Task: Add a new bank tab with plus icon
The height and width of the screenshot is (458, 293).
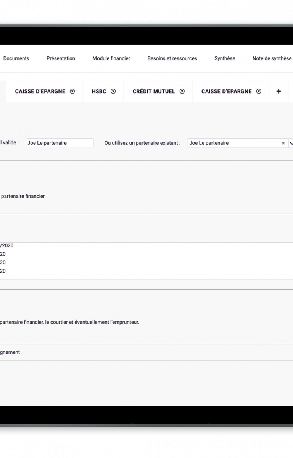Action: point(279,91)
